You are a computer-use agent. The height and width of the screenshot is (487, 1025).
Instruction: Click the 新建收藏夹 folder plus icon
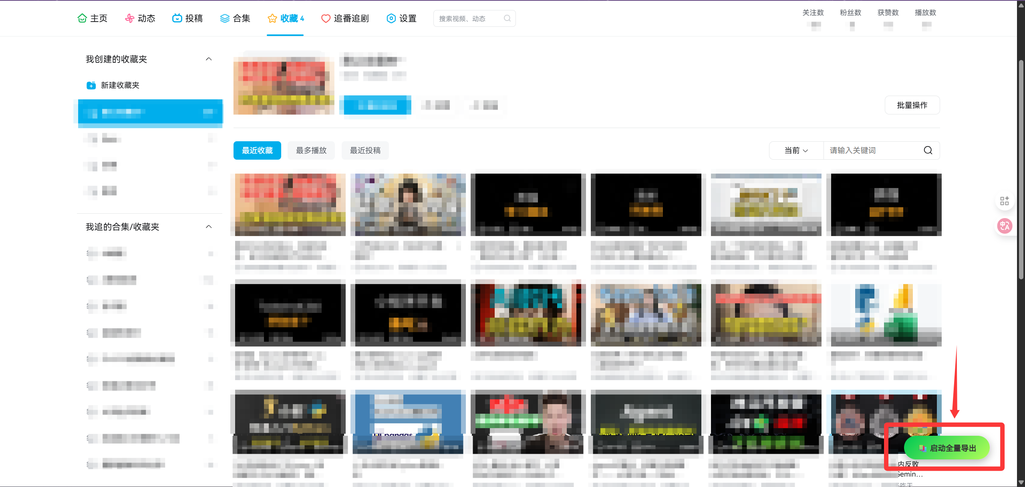[91, 85]
